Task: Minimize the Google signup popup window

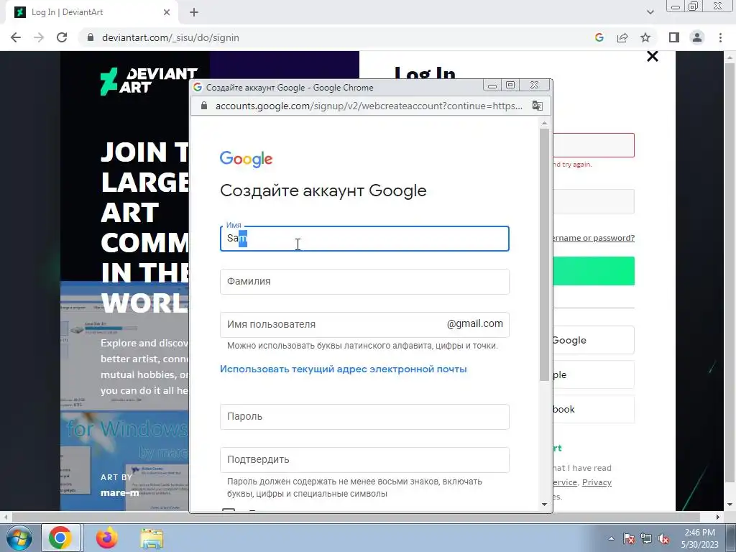Action: pos(492,86)
